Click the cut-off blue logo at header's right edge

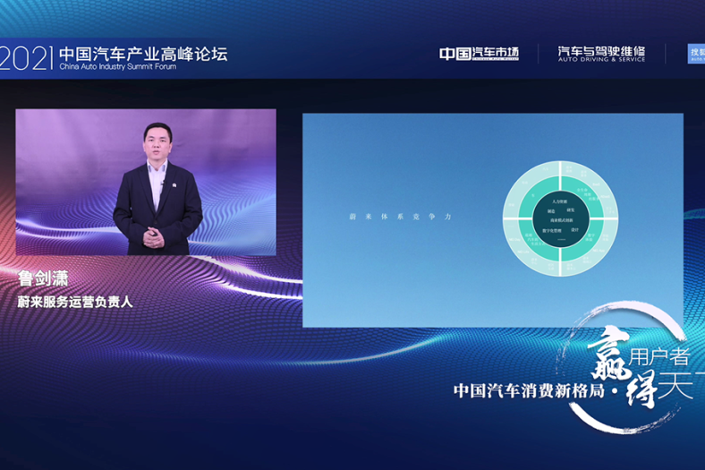696,54
